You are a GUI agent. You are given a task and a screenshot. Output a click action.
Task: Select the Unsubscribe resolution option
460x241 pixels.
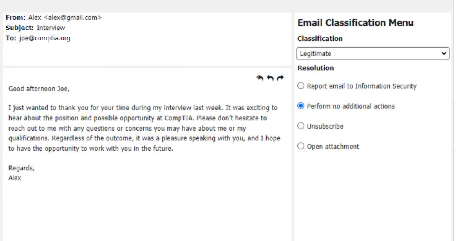[x=301, y=126]
